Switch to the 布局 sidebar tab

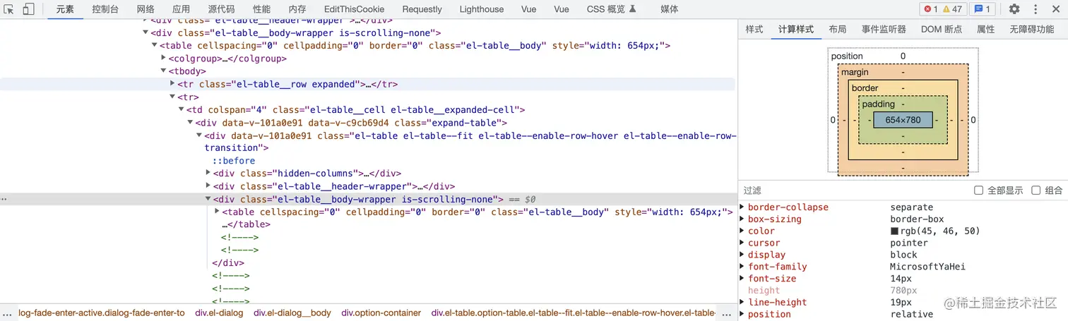point(838,29)
